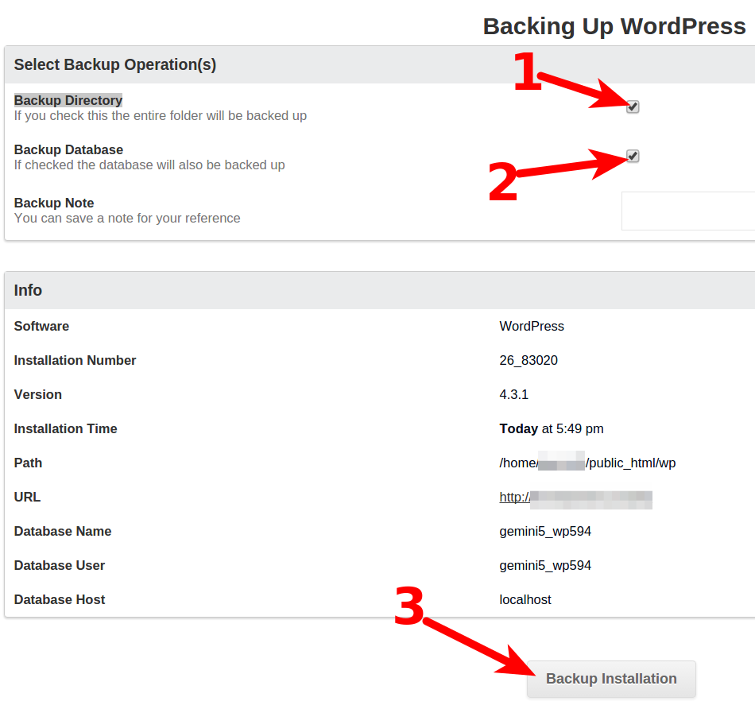Click the Installation Time label
The image size is (755, 705).
(65, 428)
